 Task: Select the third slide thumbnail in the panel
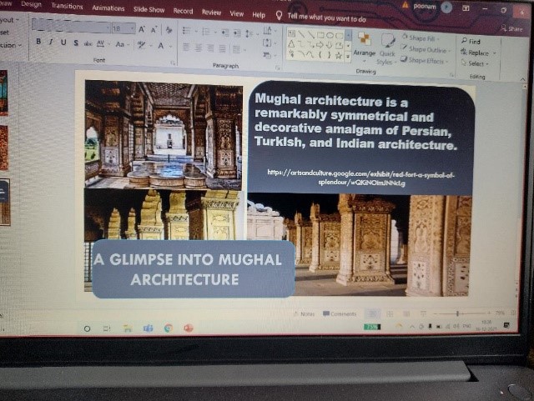[x=5, y=203]
